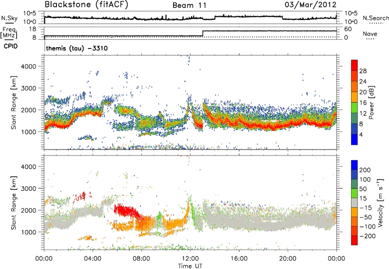Screen dimensions: 389x269
Task: Click the "-15" Velocity colorbar tick value
Action: pyautogui.click(x=366, y=208)
